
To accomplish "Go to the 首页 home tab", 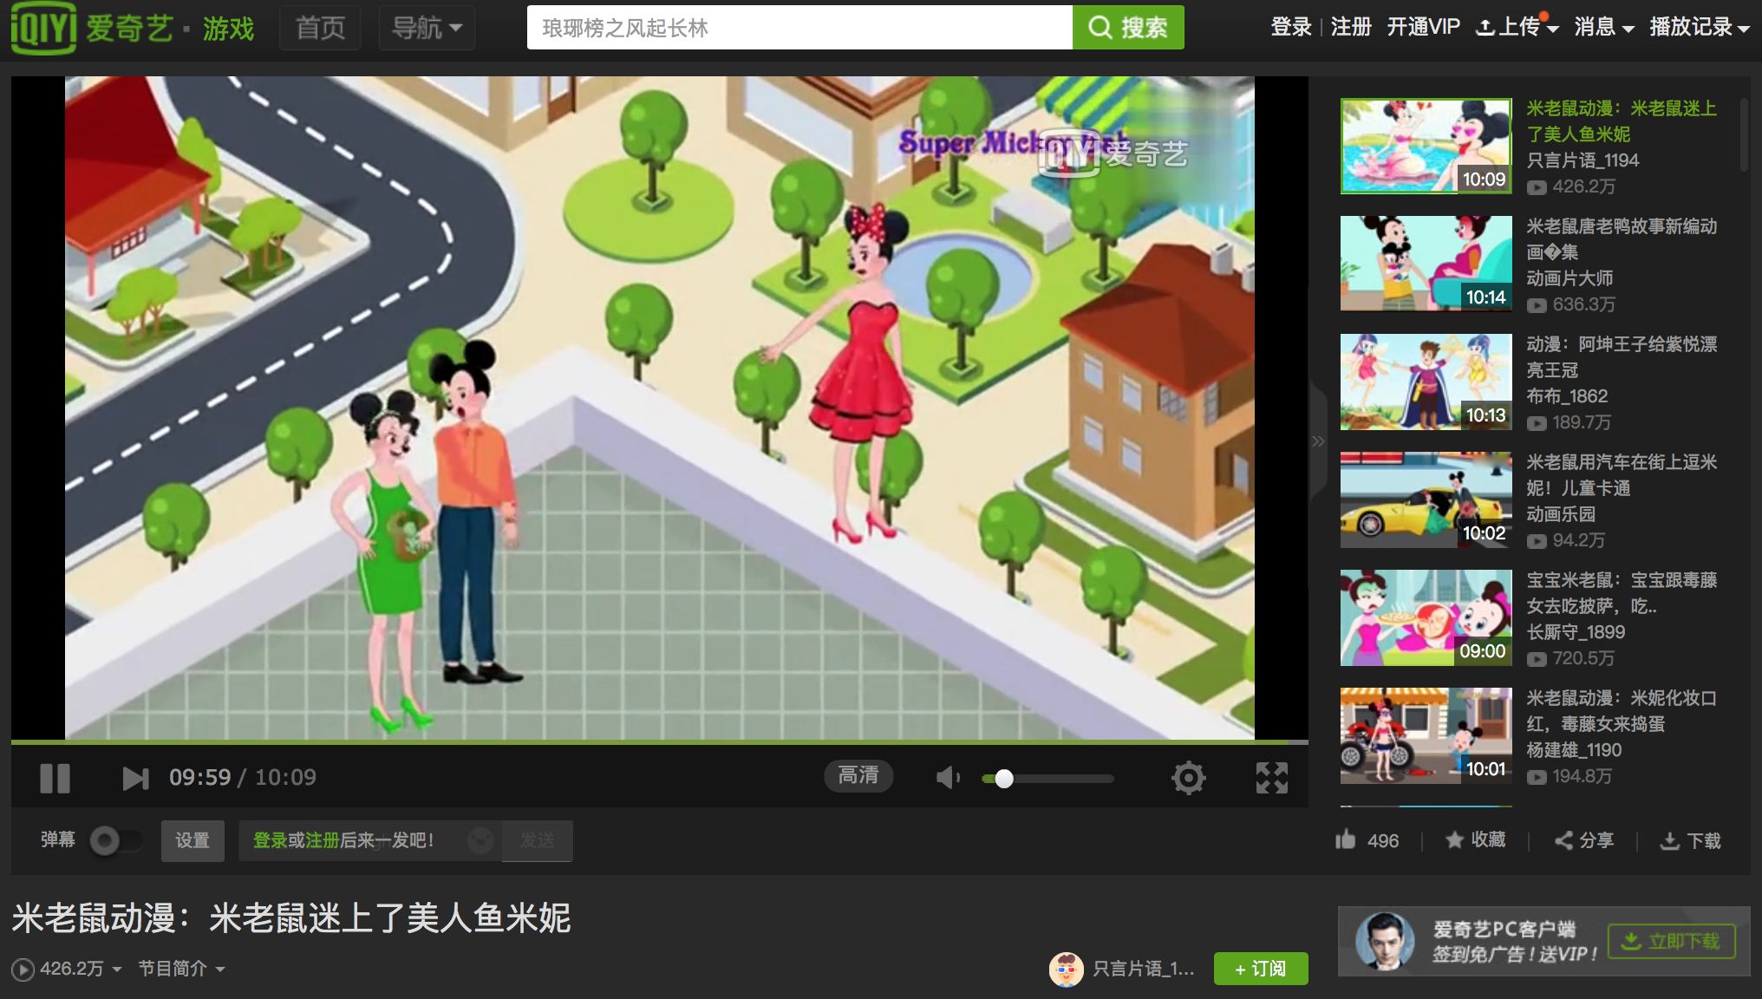I will pos(320,28).
